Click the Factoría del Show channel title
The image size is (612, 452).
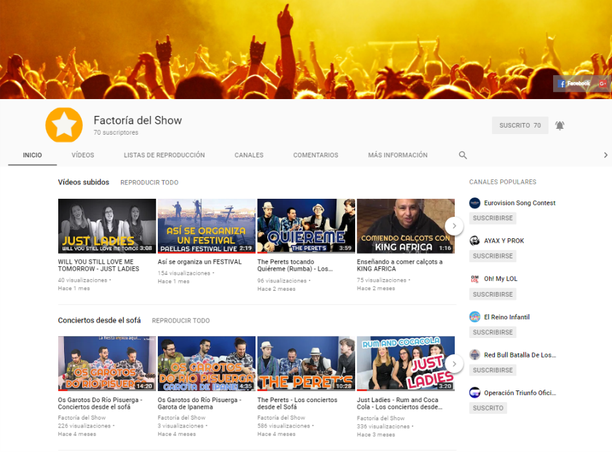click(138, 120)
